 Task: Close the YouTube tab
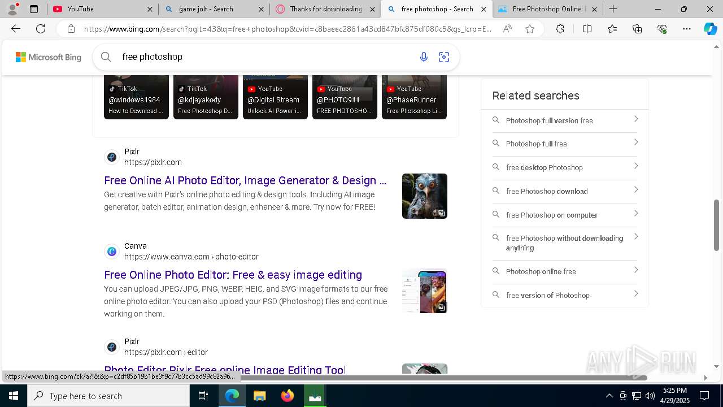click(x=150, y=9)
